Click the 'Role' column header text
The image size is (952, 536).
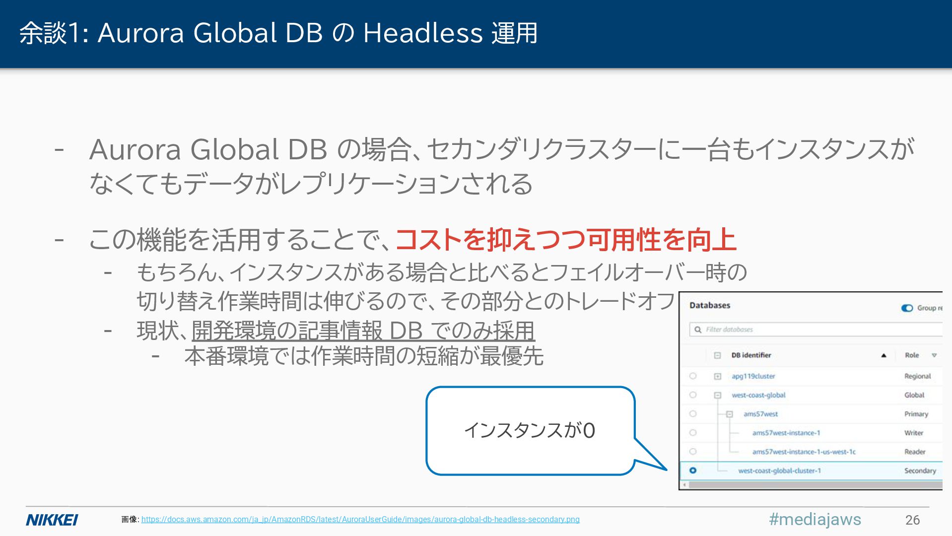912,355
